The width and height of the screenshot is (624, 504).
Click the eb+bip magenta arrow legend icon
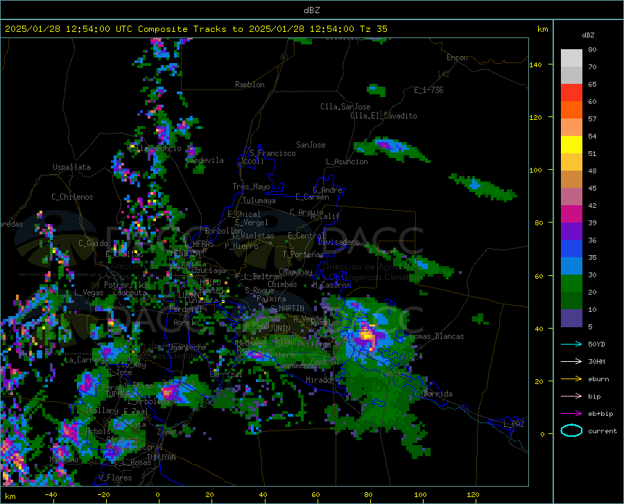tap(571, 414)
